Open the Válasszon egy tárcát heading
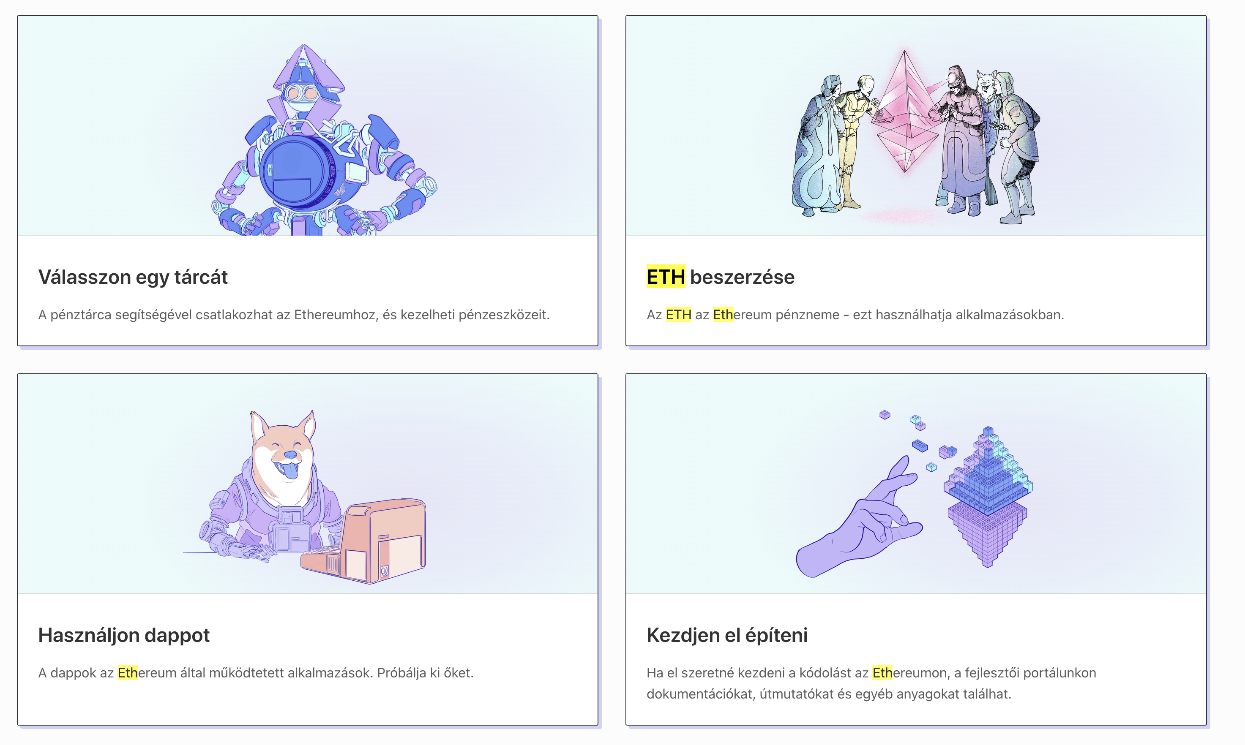The image size is (1245, 745). click(x=133, y=277)
